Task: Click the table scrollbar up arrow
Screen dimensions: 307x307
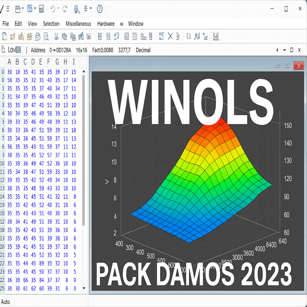Action: [x=84, y=72]
